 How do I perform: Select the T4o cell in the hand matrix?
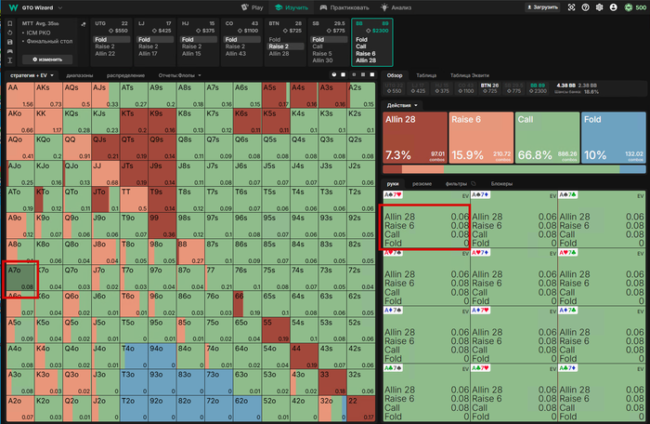coord(134,356)
